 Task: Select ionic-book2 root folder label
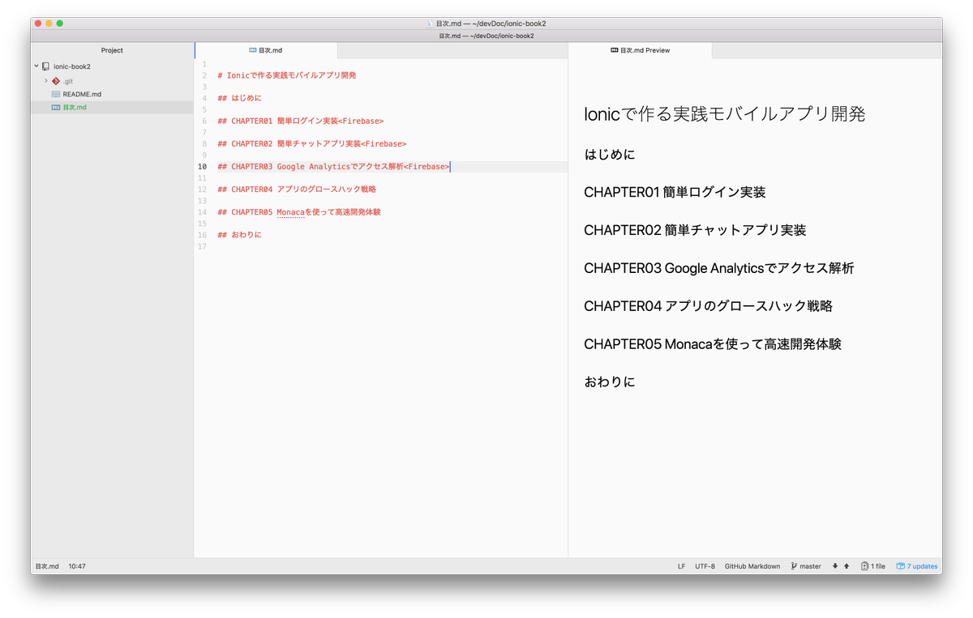point(72,66)
